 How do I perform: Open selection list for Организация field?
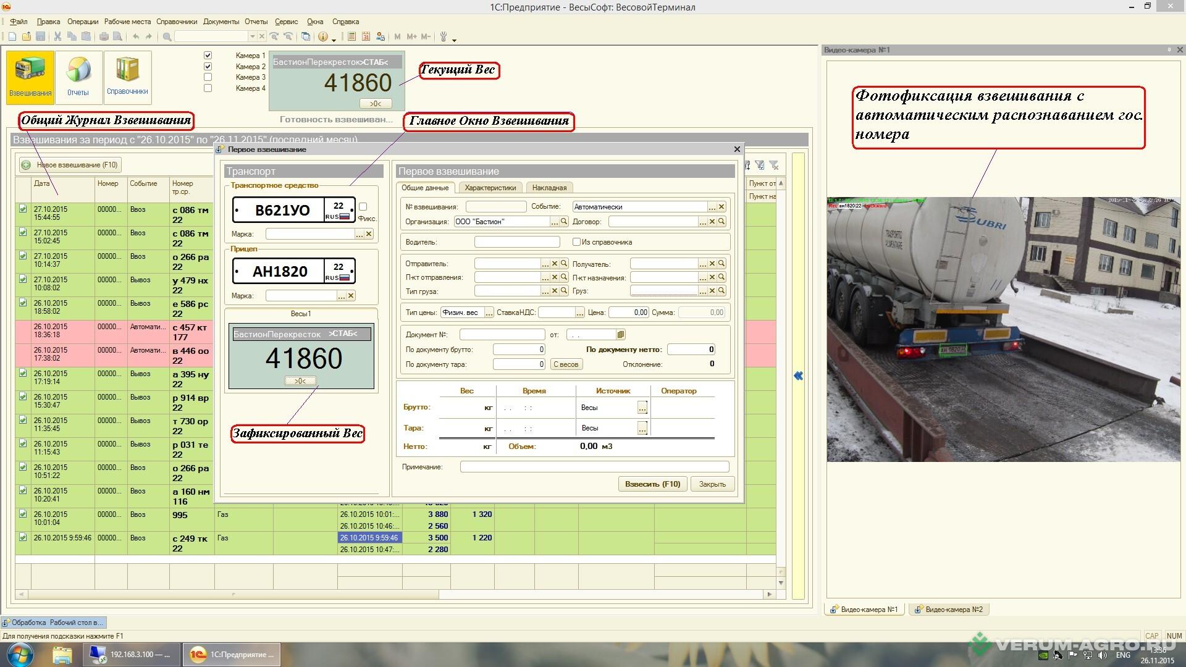555,221
